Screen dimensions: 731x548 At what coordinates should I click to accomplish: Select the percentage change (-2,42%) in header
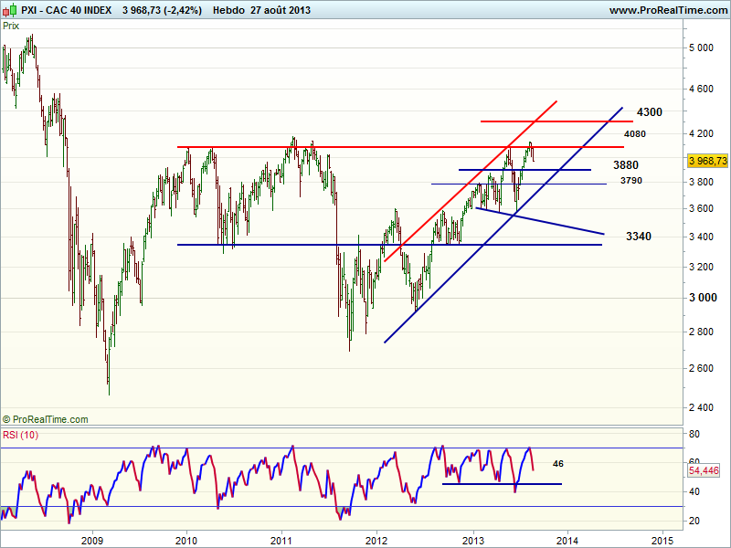tap(184, 10)
